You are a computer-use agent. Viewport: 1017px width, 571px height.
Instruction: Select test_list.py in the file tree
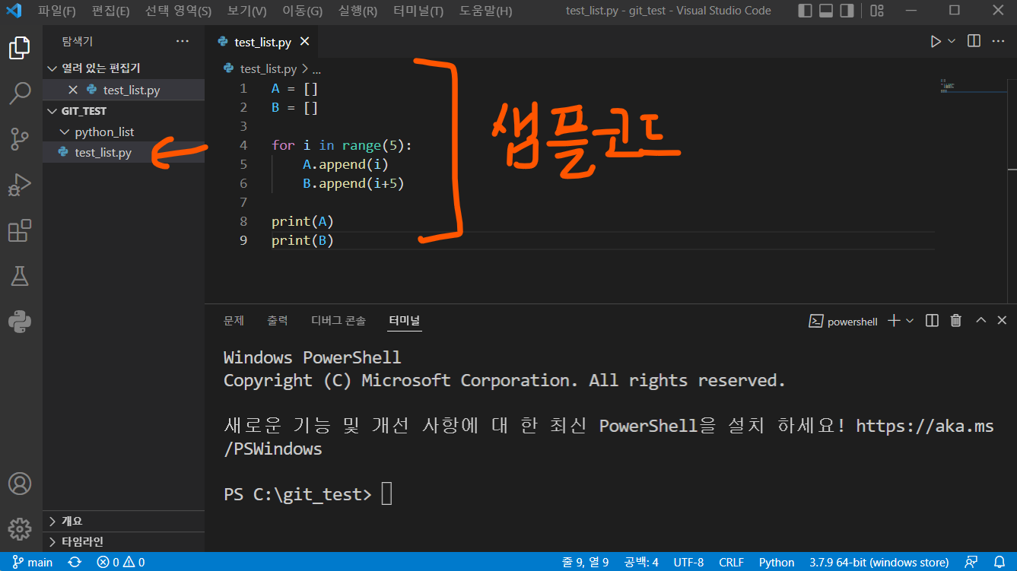(x=123, y=152)
